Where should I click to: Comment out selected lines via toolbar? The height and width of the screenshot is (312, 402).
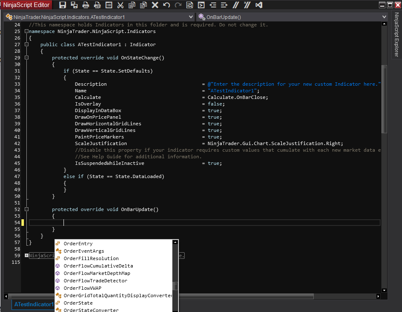[x=235, y=5]
